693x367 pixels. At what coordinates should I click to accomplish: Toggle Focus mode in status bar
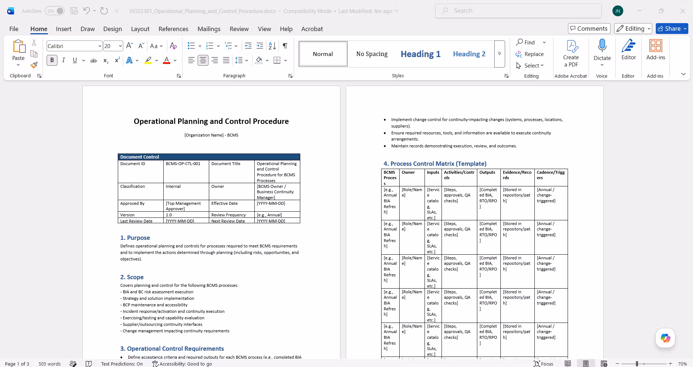pyautogui.click(x=544, y=364)
